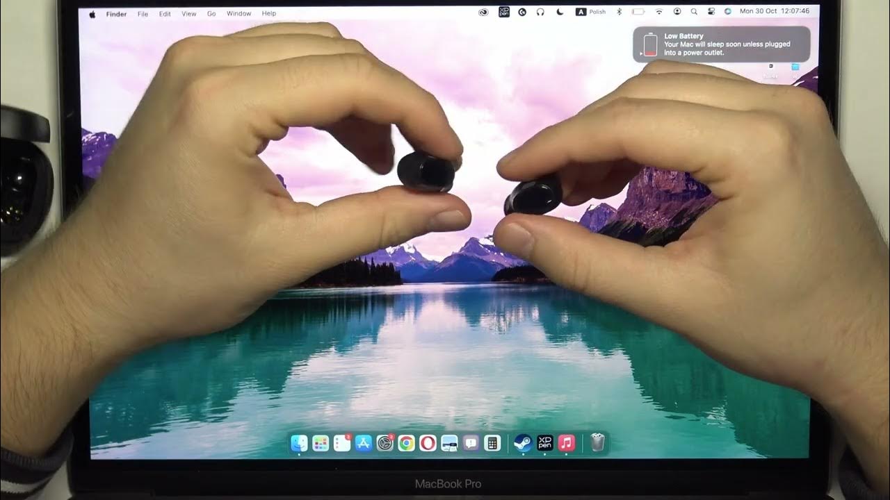Launch Steam from the Dock
This screenshot has height=500, width=890.
click(x=523, y=443)
